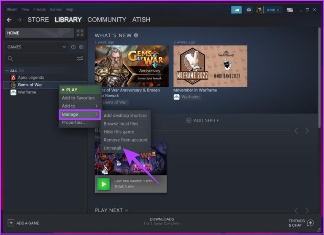Open the ATISH profile tab
The height and width of the screenshot is (235, 324).
[141, 20]
